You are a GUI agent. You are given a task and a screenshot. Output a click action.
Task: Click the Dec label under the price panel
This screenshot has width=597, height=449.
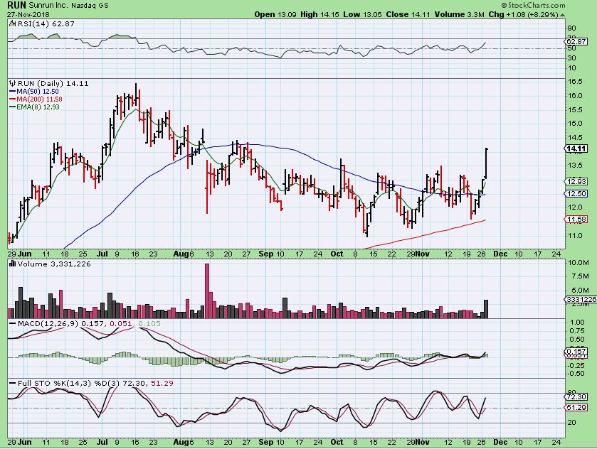(x=500, y=254)
